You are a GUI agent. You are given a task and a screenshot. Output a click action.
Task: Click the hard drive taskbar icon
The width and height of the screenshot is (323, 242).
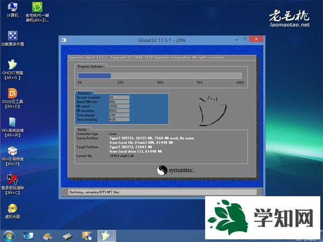(x=67, y=236)
